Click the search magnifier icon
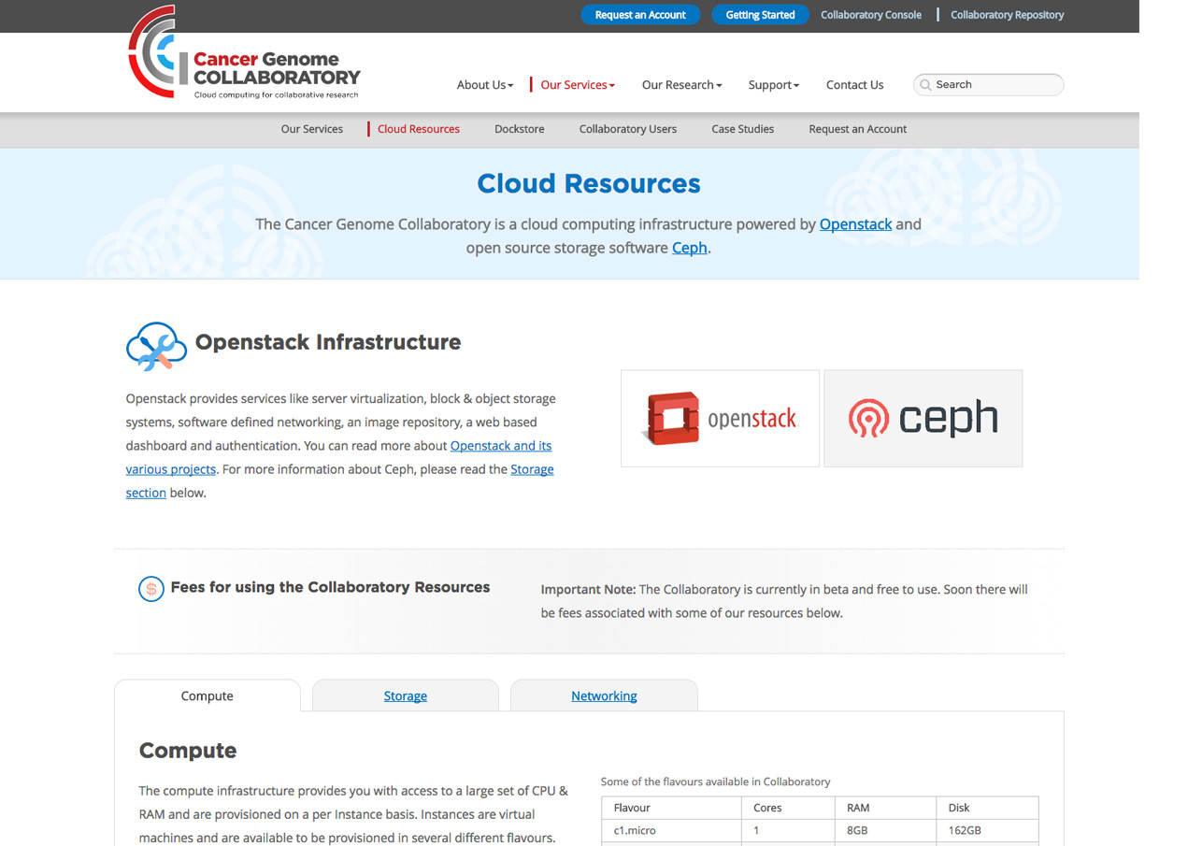Screen dimensions: 1188x846 tap(925, 85)
